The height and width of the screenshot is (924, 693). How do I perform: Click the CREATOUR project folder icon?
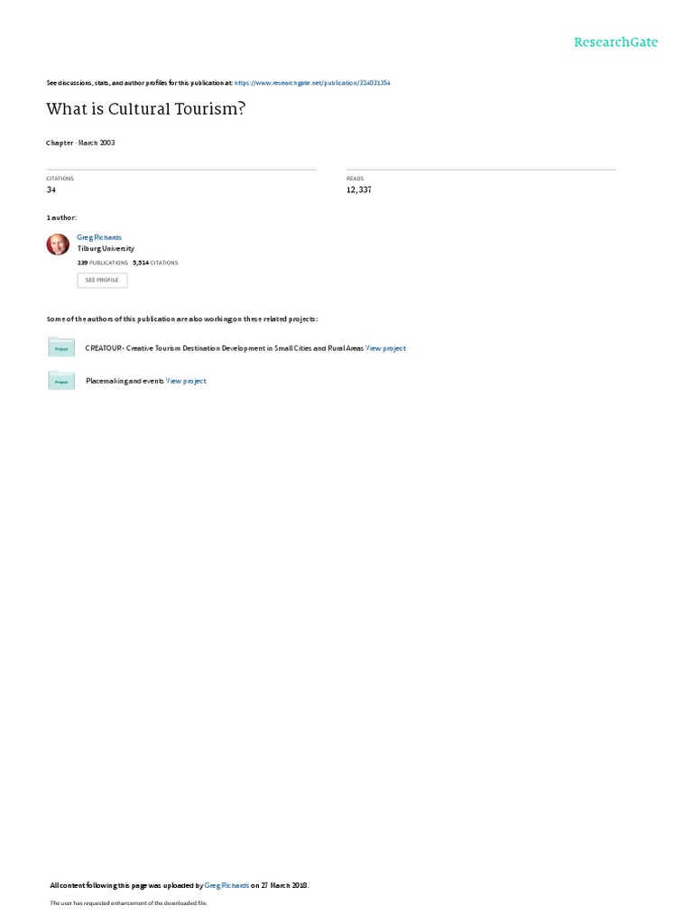[61, 347]
